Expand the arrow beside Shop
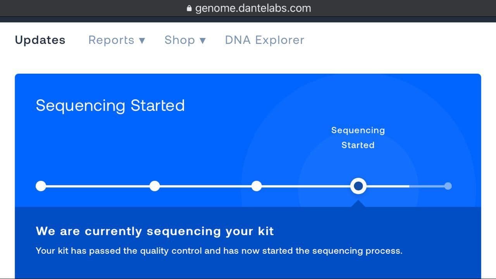The height and width of the screenshot is (279, 496). coord(202,40)
